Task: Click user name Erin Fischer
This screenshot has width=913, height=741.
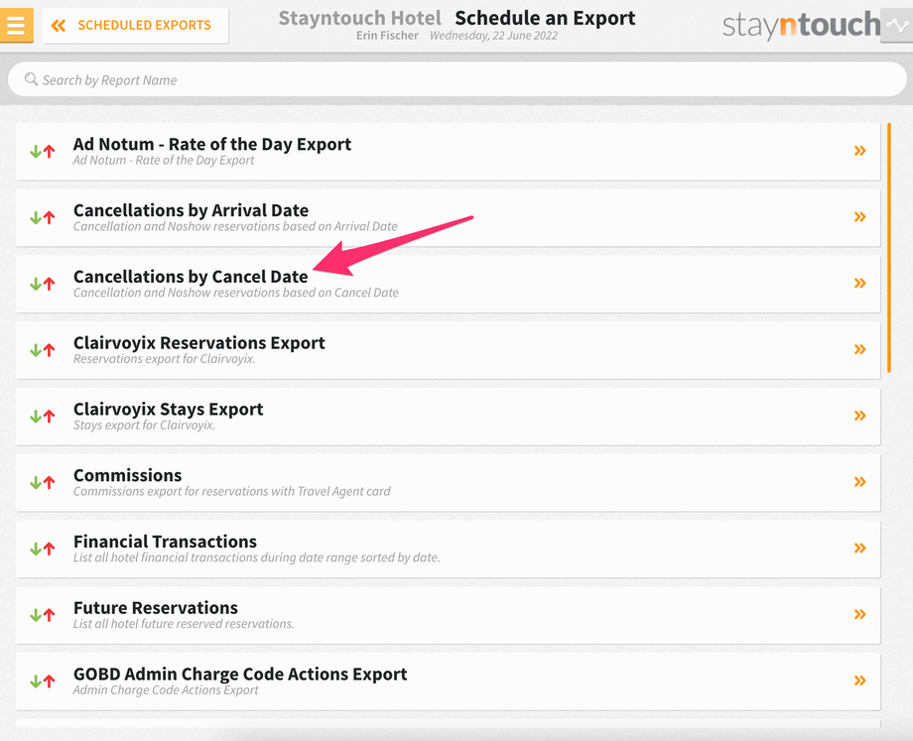Action: pyautogui.click(x=387, y=36)
